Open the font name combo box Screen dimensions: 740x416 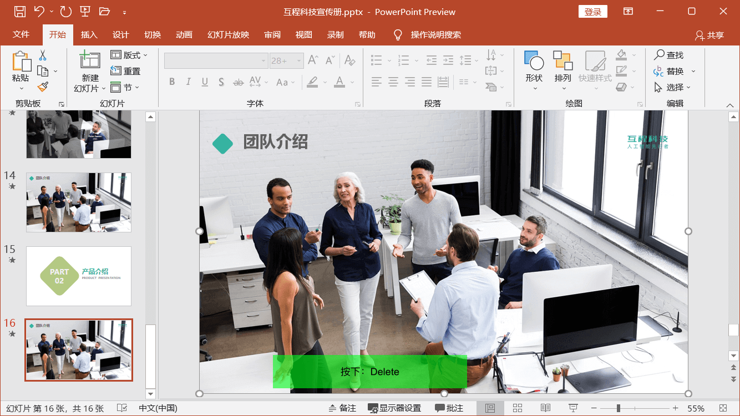[x=216, y=60]
